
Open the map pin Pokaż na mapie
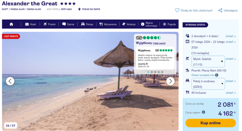pyautogui.click(x=79, y=9)
